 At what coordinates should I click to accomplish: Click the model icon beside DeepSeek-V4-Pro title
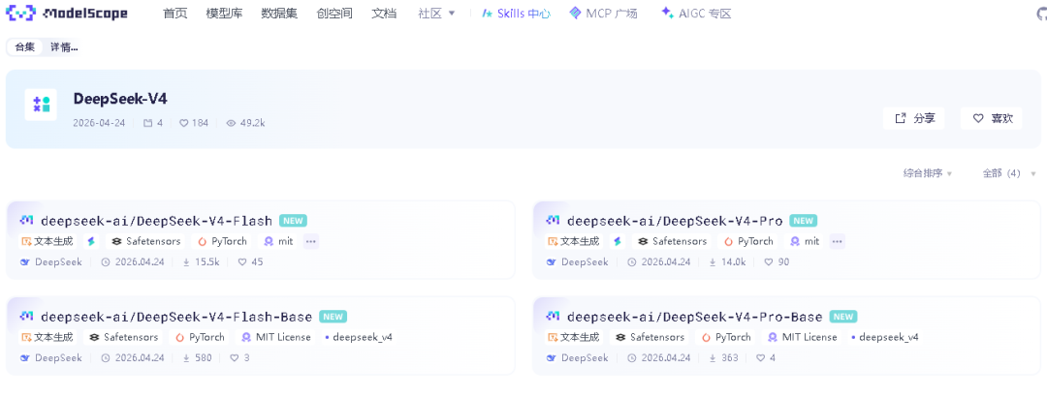[x=553, y=220]
